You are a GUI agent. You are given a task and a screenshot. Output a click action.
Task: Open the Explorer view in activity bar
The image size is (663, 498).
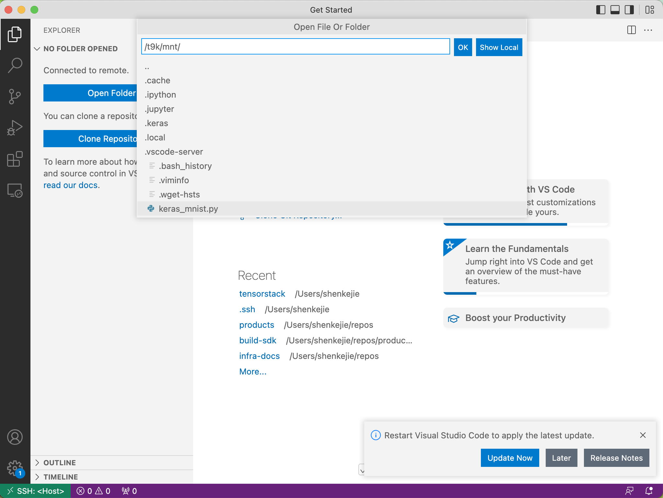15,34
